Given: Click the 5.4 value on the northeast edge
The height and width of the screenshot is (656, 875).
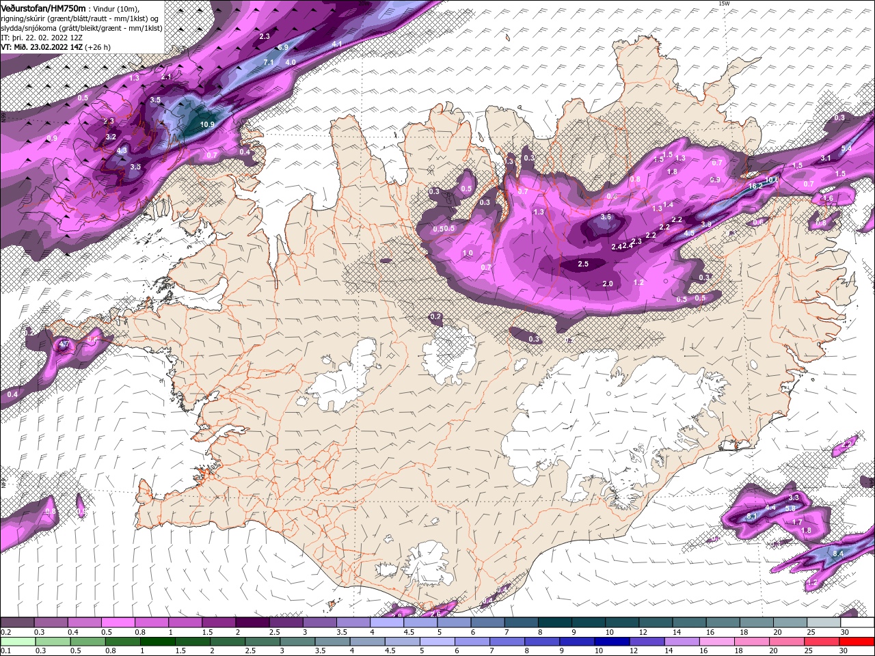Looking at the screenshot, I should point(846,148).
